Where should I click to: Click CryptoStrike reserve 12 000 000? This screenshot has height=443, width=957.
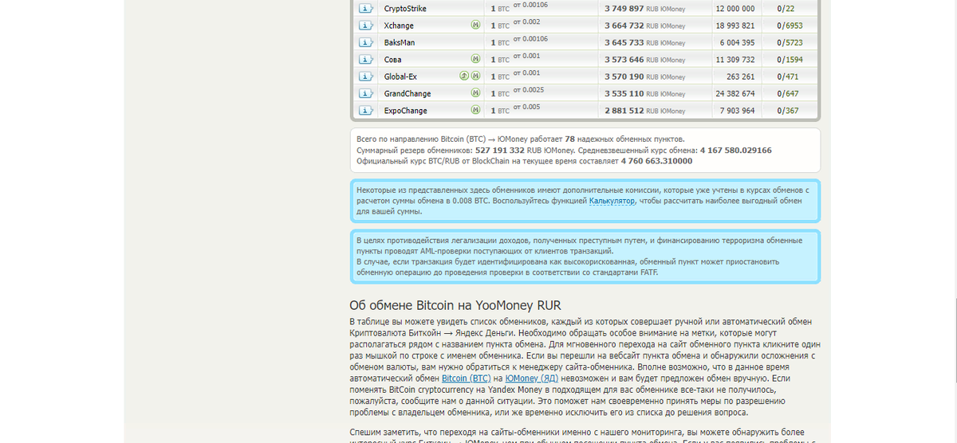(x=735, y=9)
